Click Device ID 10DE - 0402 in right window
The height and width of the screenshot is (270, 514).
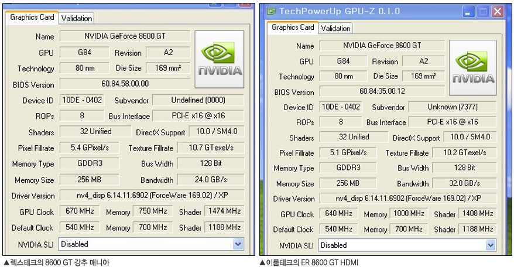(x=341, y=107)
